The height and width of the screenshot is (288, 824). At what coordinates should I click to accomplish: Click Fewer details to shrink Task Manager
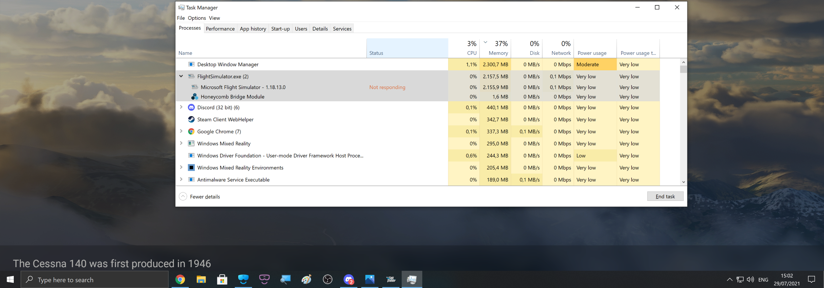[205, 197]
